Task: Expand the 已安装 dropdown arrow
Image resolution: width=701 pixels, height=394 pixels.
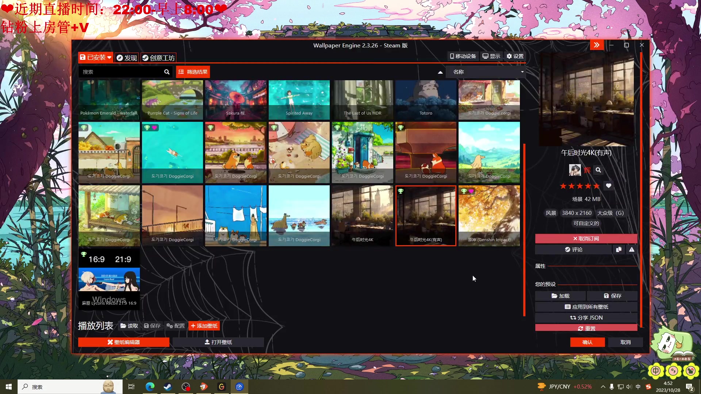Action: click(x=109, y=57)
